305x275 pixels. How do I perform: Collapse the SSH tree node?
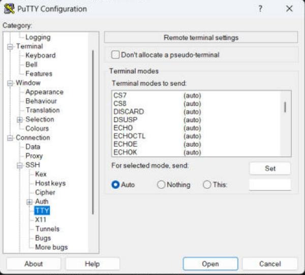[19, 165]
